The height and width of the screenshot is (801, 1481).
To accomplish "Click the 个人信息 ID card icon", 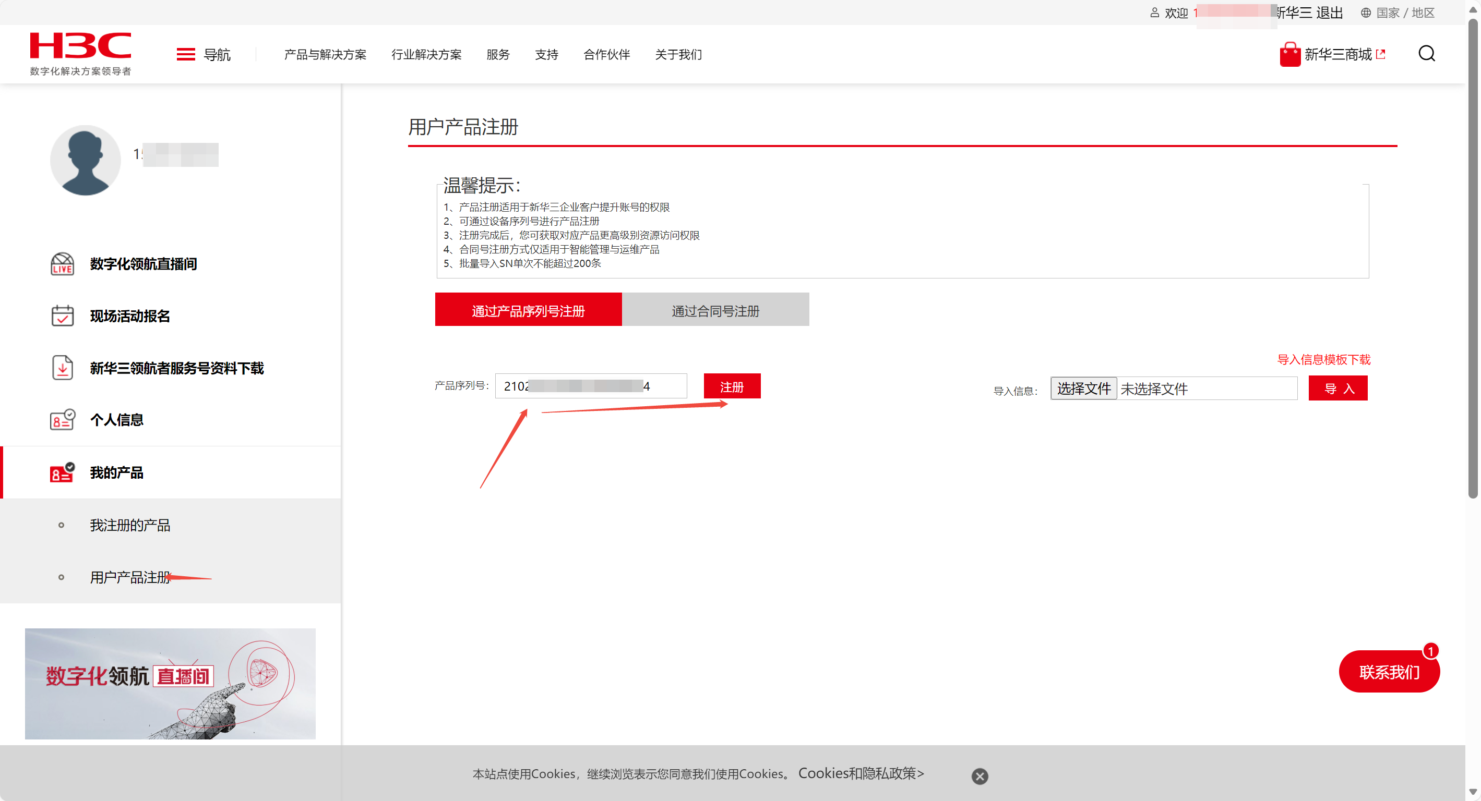I will click(x=62, y=420).
